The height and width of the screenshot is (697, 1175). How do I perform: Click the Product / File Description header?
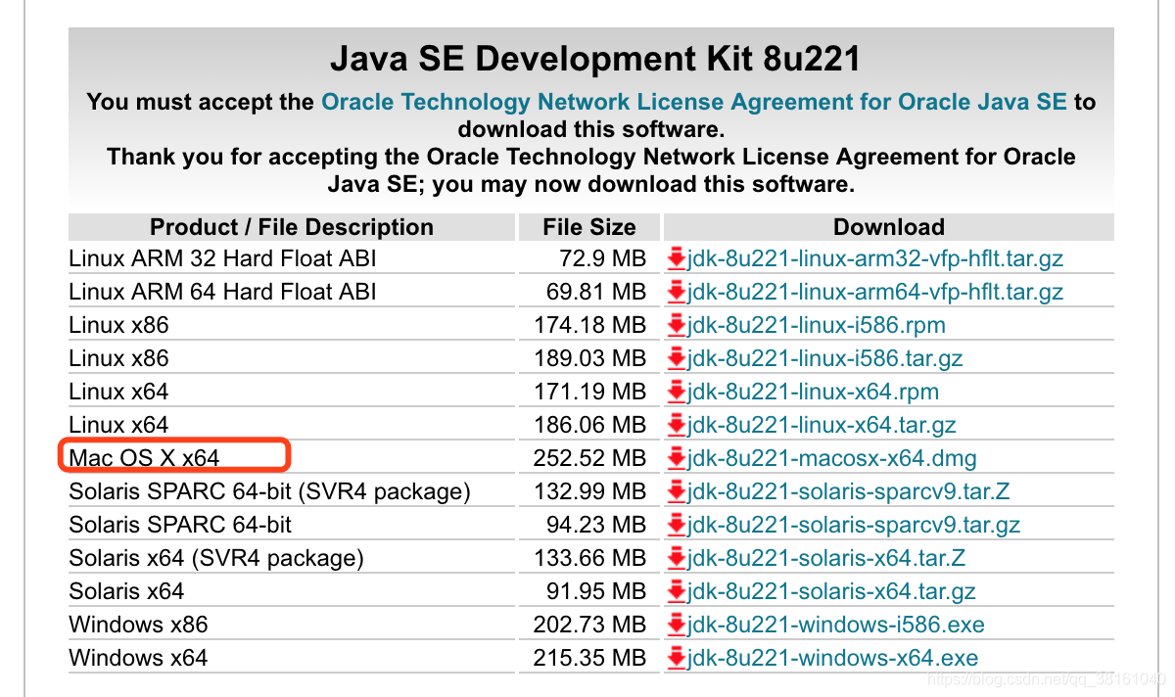tap(292, 227)
